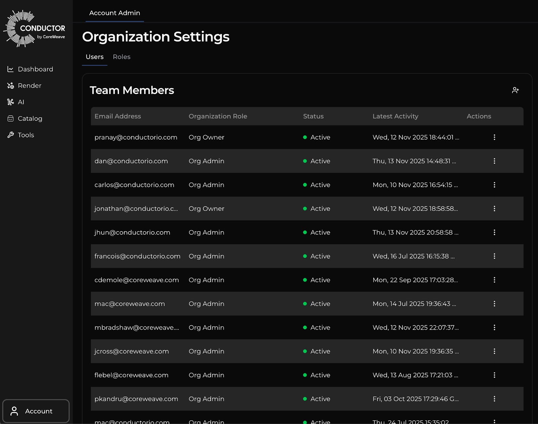Open actions menu for pranay@conductorio.com
Screen dimensions: 538x424
494,137
